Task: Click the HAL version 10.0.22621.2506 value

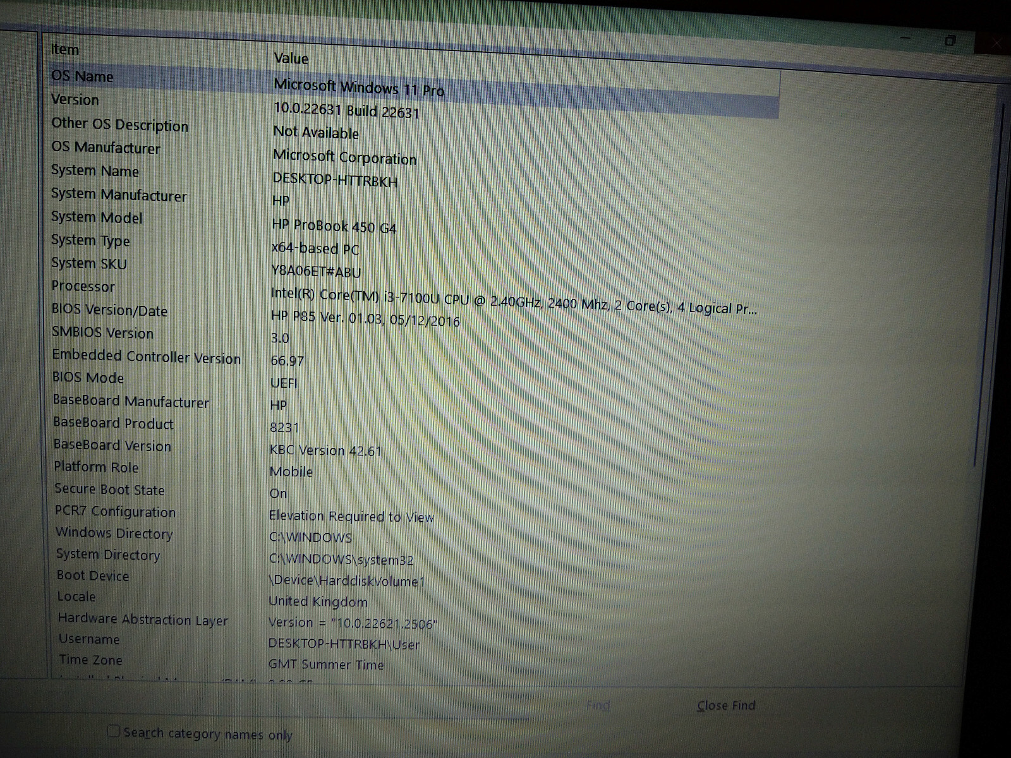Action: click(x=353, y=623)
